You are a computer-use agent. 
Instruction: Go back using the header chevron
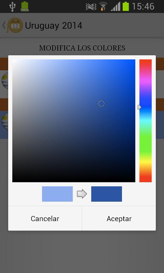pyautogui.click(x=4, y=25)
